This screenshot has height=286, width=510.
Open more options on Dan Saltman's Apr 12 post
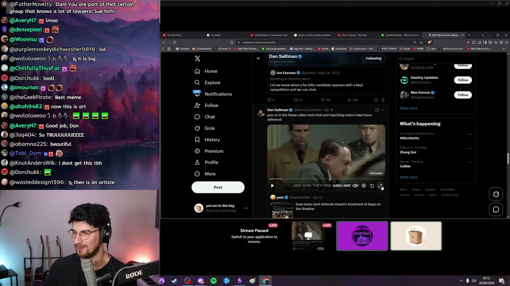[x=383, y=110]
